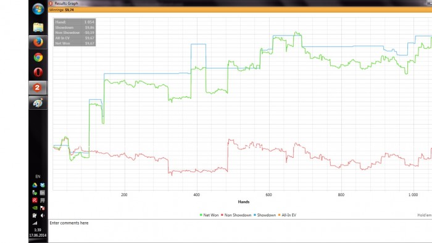
Task: Click the 200 hands axis label
Action: click(124, 195)
